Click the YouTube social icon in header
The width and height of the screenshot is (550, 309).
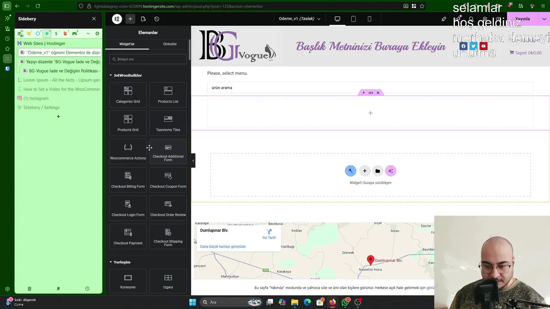pos(483,46)
